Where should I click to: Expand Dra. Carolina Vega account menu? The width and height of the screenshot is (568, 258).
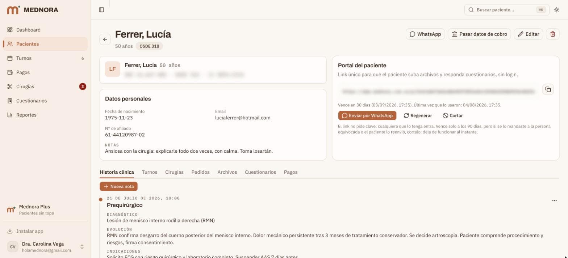point(45,247)
